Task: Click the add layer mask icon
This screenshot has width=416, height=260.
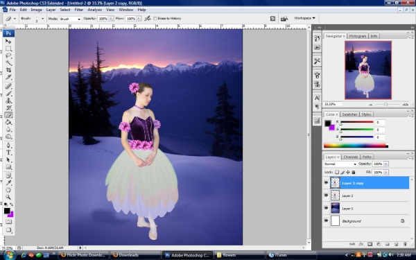Action: [370, 244]
